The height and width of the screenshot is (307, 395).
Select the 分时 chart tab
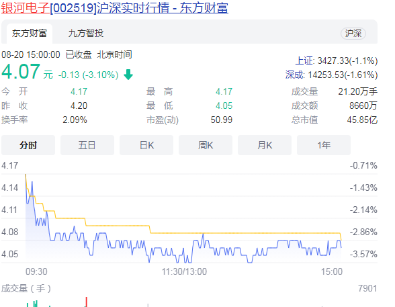pyautogui.click(x=28, y=145)
